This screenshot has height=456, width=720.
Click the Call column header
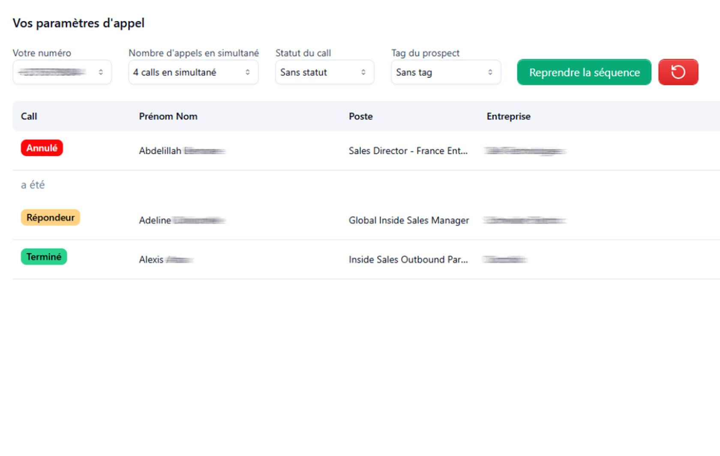[29, 116]
